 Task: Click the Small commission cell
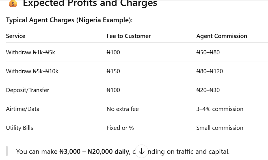[x=220, y=128]
